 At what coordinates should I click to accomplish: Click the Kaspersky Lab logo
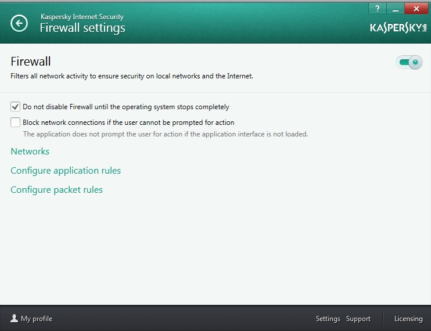(x=398, y=28)
